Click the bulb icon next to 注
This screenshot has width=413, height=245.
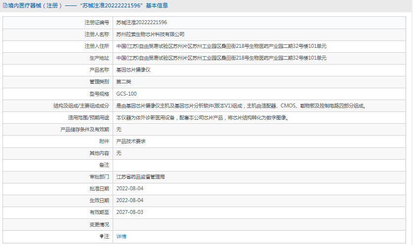coord(101,236)
